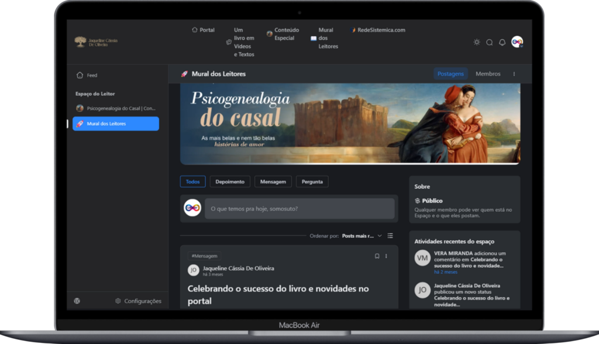
Task: Switch feed layout with list view icon
Action: coord(390,236)
